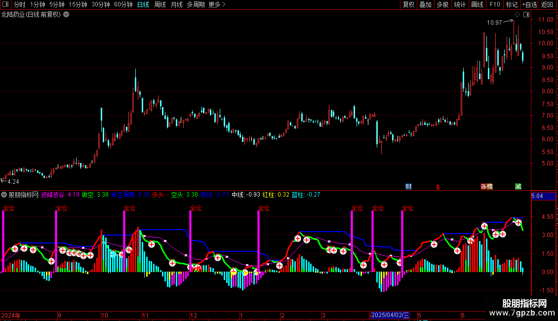Switch to 周线 weekly chart

160,4
